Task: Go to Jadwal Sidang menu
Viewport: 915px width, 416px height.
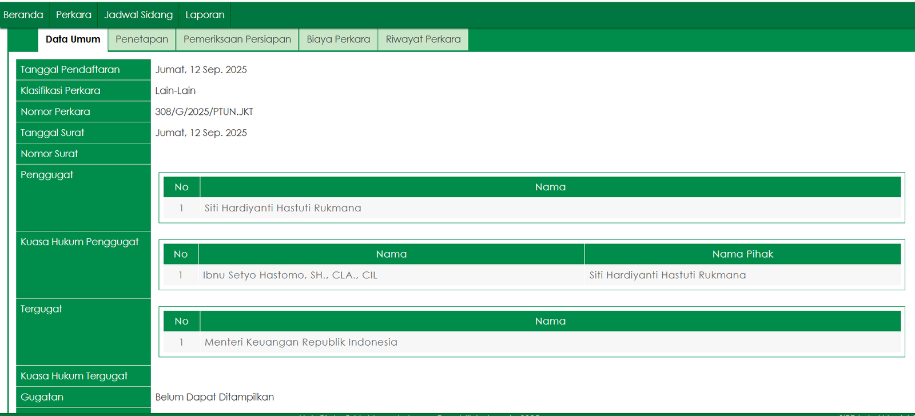Action: (138, 15)
